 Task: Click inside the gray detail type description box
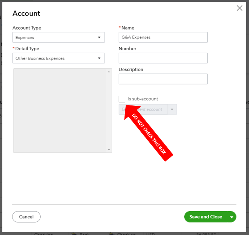click(60, 110)
